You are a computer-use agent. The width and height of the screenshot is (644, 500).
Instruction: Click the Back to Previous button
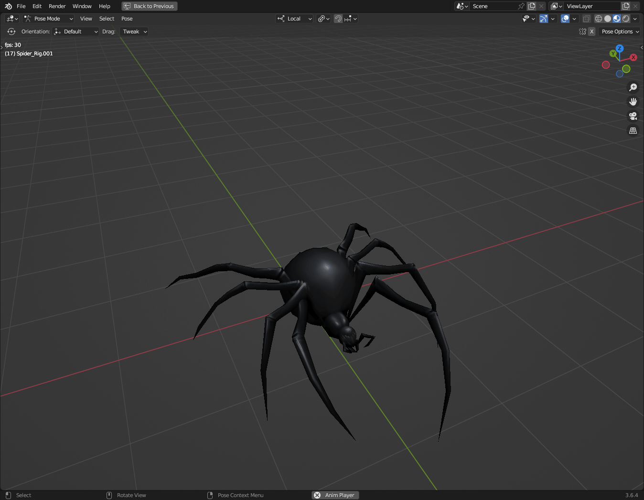[x=150, y=6]
